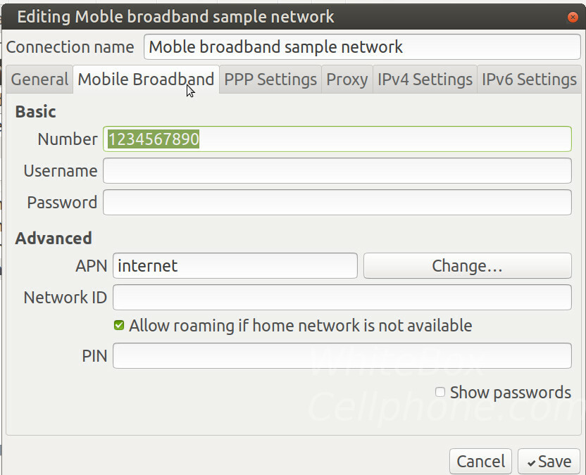This screenshot has width=586, height=475.
Task: Select the APN field containing internet
Action: click(x=235, y=266)
